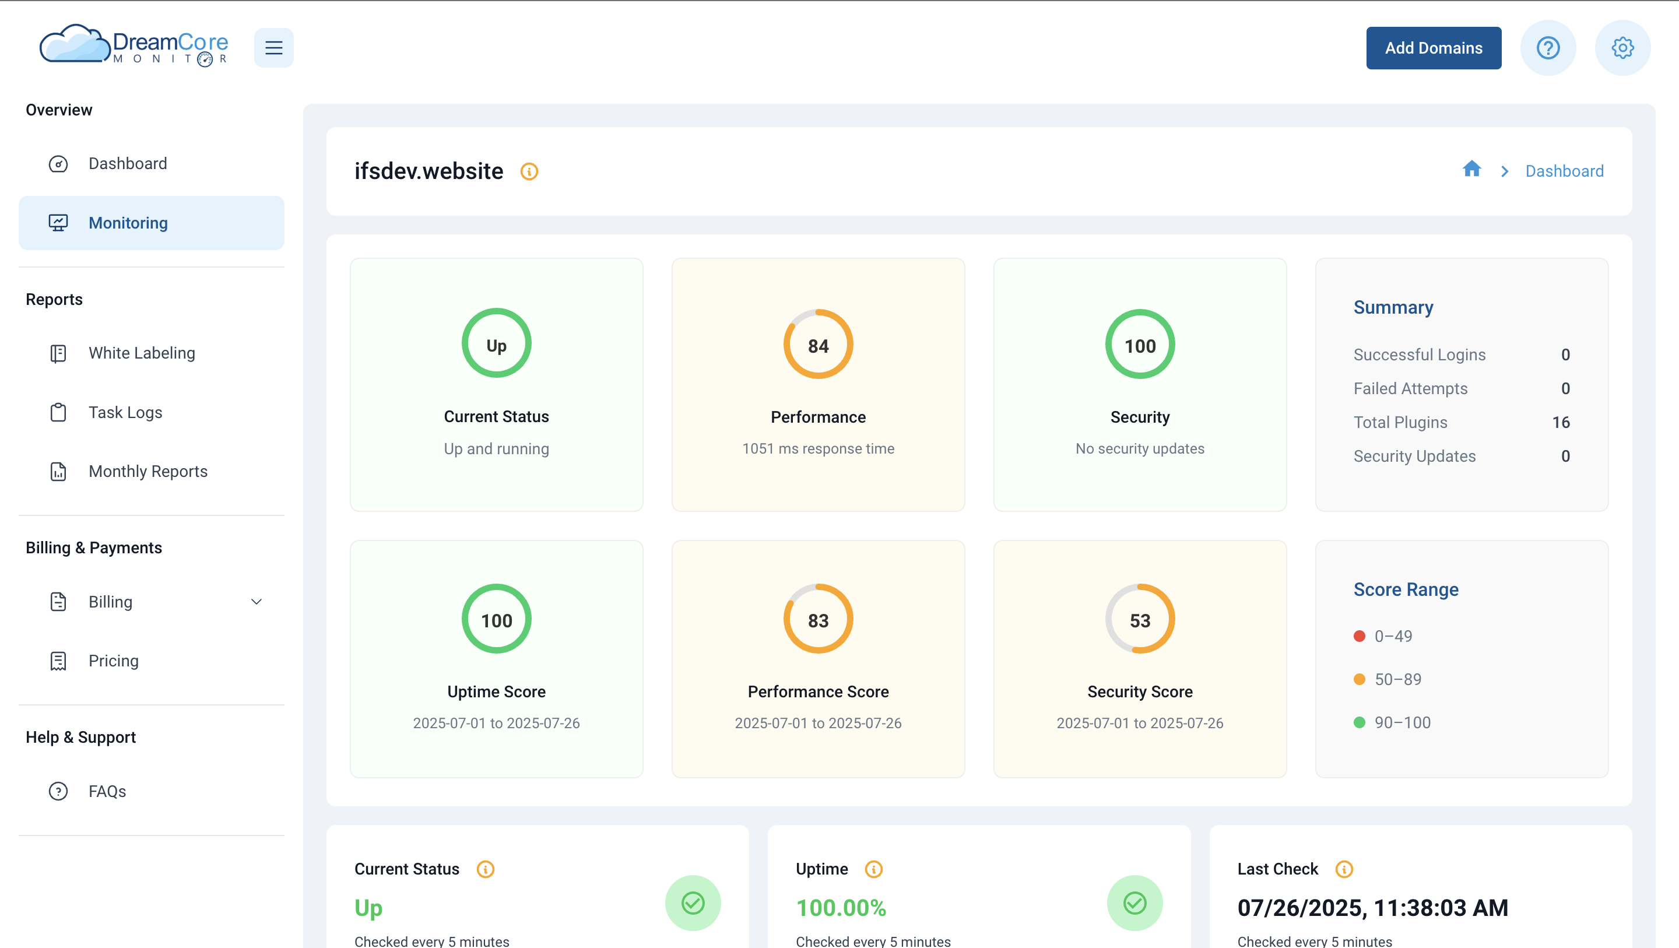
Task: Select Monitoring in the sidebar
Action: [x=151, y=223]
